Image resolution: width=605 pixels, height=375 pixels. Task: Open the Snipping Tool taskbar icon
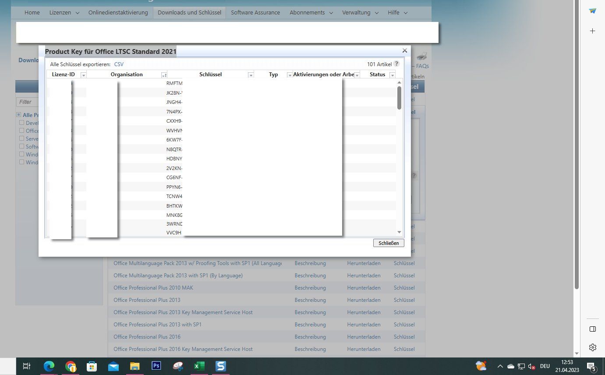178,366
